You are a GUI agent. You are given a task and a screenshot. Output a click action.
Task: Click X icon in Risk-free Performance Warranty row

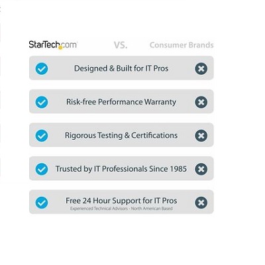point(201,102)
